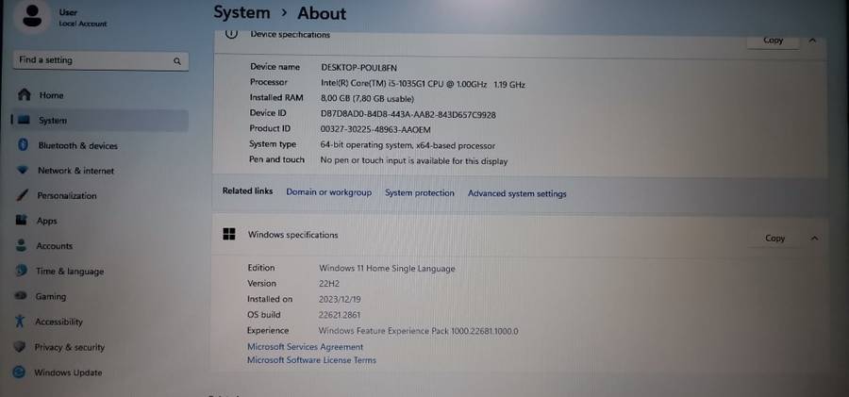
Task: Navigate to System in breadcrumb
Action: coord(241,13)
